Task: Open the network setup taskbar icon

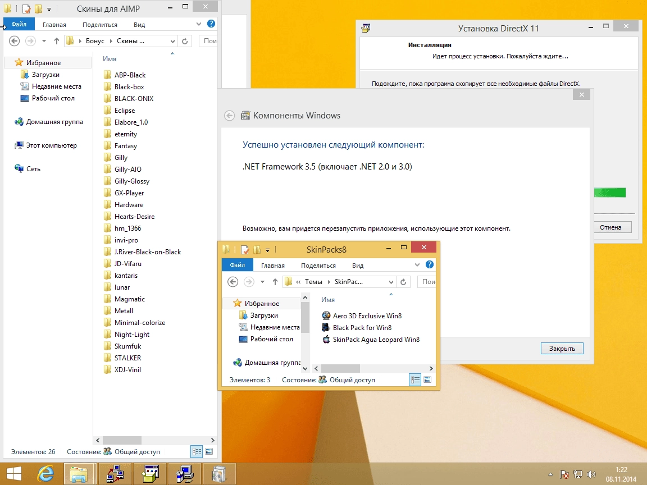Action: pyautogui.click(x=115, y=474)
